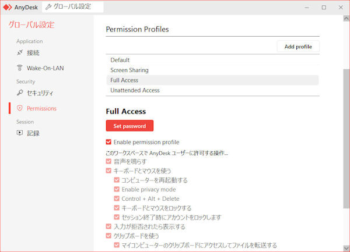Image resolution: width=350 pixels, height=252 pixels.
Task: Click the scrollbar down arrow
Action: pos(346,248)
